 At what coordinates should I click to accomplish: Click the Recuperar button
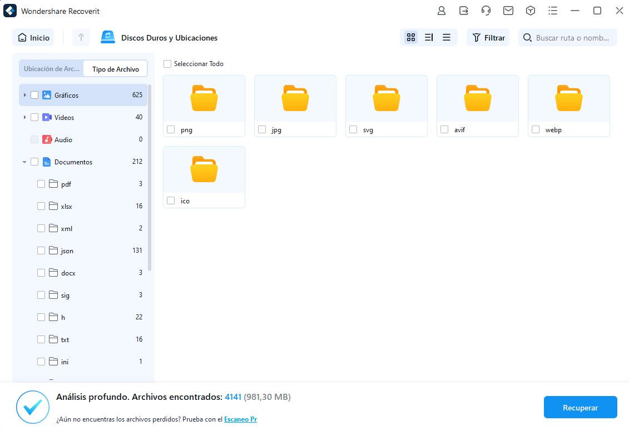coord(580,407)
